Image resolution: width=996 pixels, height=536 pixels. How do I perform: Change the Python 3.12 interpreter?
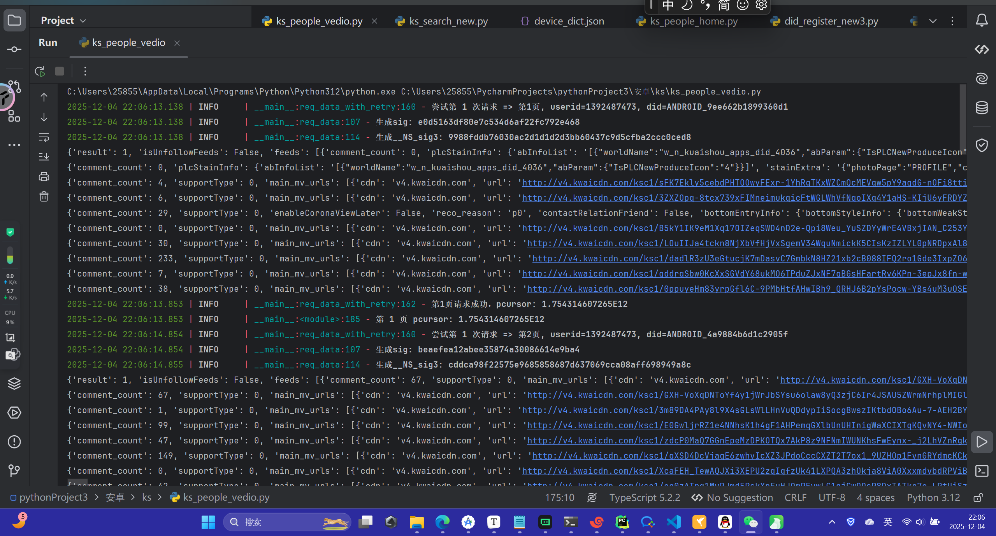click(x=933, y=497)
